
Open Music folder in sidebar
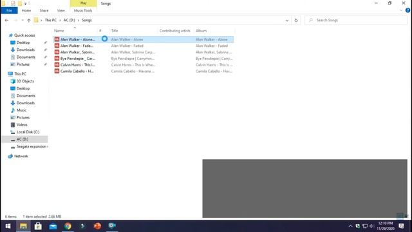21,110
